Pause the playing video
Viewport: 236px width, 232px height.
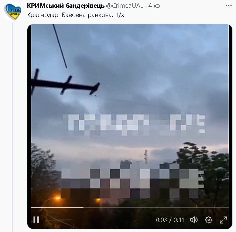coord(36,220)
